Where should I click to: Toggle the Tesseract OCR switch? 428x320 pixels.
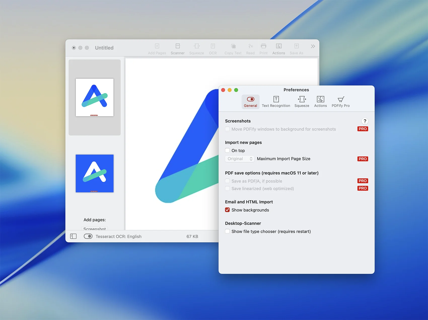pyautogui.click(x=88, y=236)
